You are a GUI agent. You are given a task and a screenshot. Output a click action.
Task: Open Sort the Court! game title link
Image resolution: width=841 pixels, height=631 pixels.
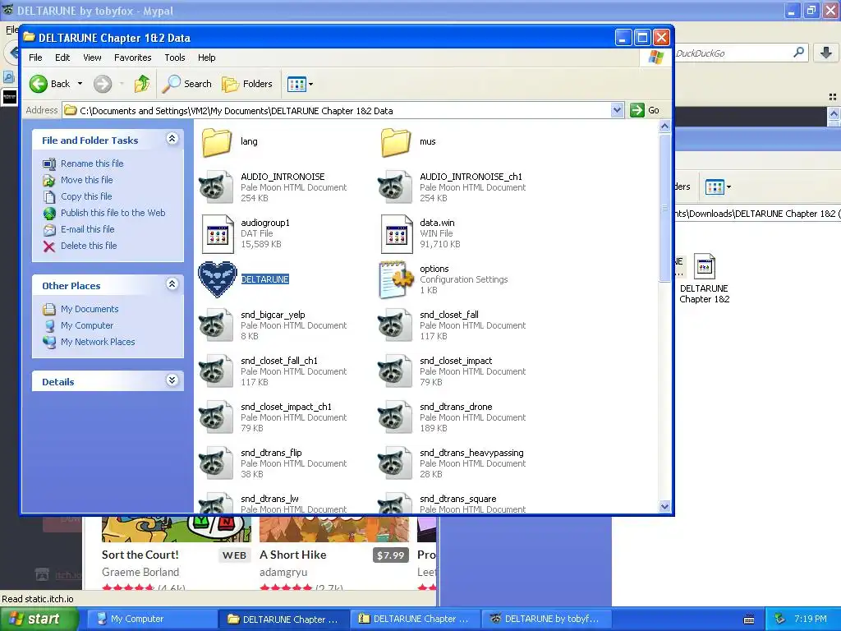point(140,555)
